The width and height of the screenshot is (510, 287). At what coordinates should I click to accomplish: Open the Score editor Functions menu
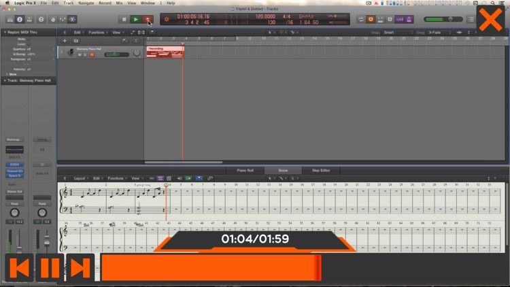117,178
